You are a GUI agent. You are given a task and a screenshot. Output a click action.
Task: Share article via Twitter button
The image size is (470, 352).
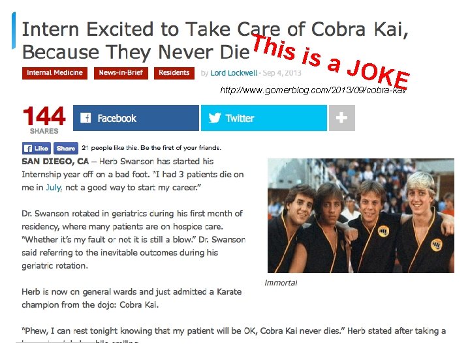click(x=264, y=118)
